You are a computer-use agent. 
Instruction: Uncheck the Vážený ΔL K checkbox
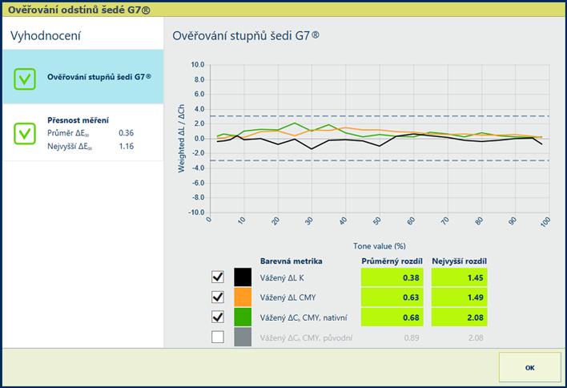pyautogui.click(x=218, y=277)
